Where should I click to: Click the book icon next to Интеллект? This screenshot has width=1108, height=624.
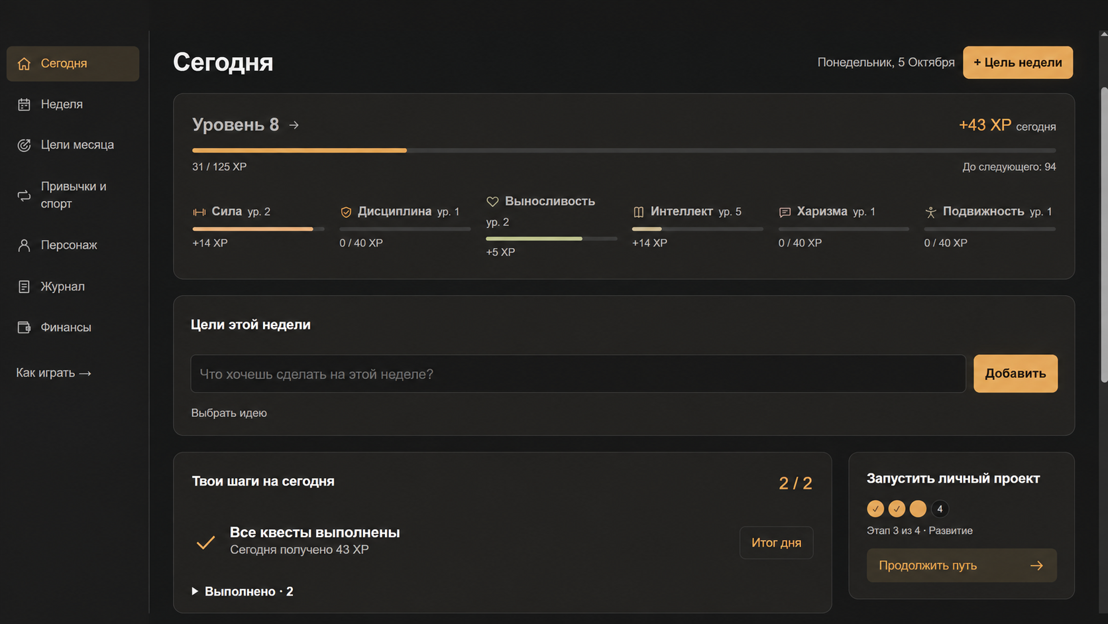click(x=638, y=212)
